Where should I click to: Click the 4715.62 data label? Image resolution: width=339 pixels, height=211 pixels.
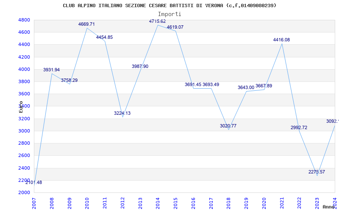(x=157, y=22)
